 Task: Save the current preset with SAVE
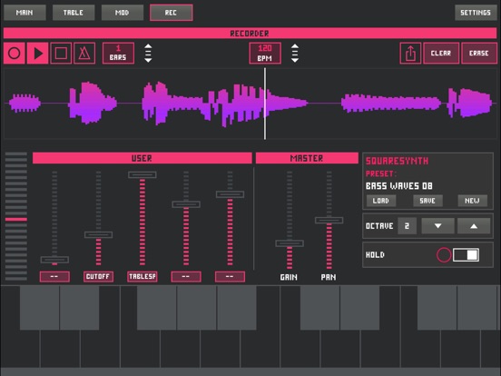[427, 201]
